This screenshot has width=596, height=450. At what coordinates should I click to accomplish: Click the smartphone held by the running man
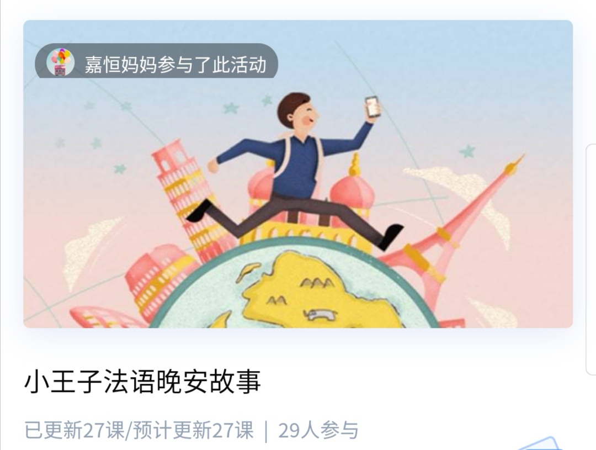pyautogui.click(x=372, y=107)
